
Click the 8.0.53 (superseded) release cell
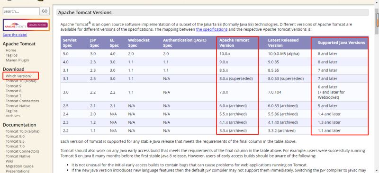coord(286,78)
